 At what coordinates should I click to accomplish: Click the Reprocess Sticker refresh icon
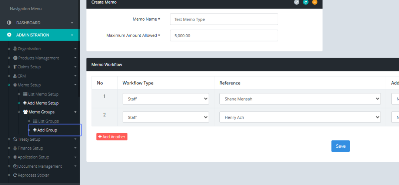click(15, 175)
